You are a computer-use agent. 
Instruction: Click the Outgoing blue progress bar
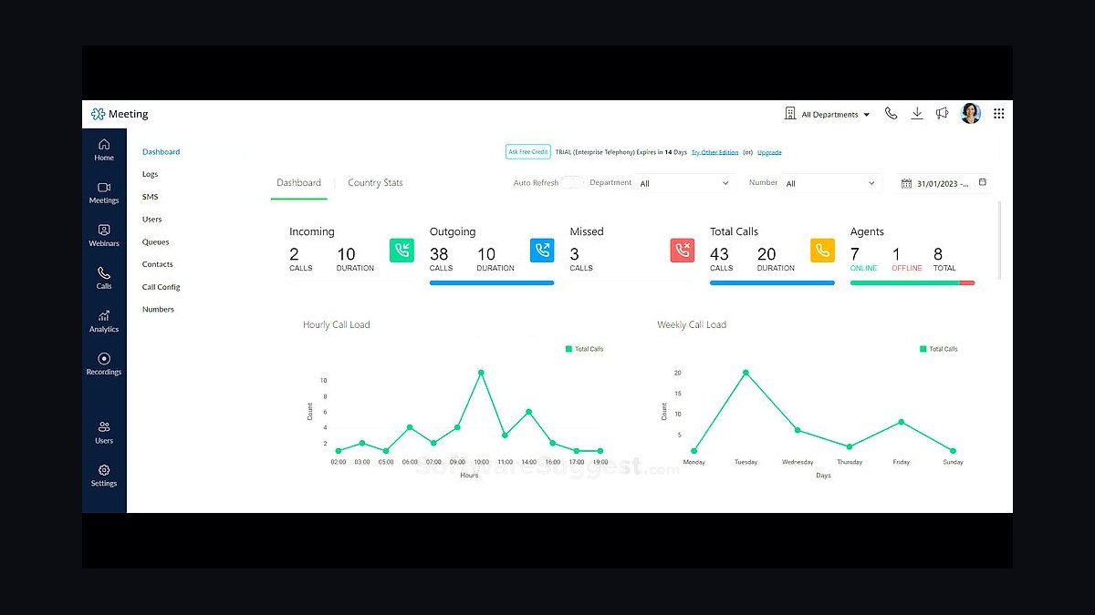tap(492, 282)
